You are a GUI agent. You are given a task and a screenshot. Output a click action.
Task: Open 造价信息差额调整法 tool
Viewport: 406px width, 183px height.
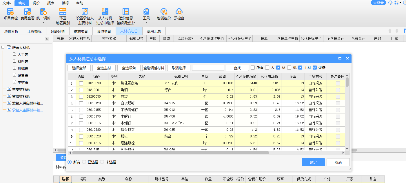click(125, 16)
